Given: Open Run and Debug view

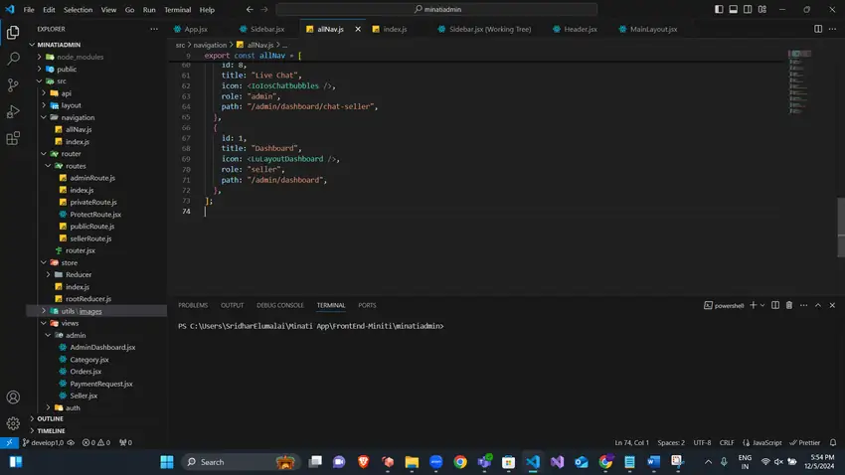Looking at the screenshot, I should [13, 111].
